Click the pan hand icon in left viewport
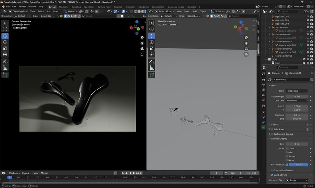 [142, 43]
